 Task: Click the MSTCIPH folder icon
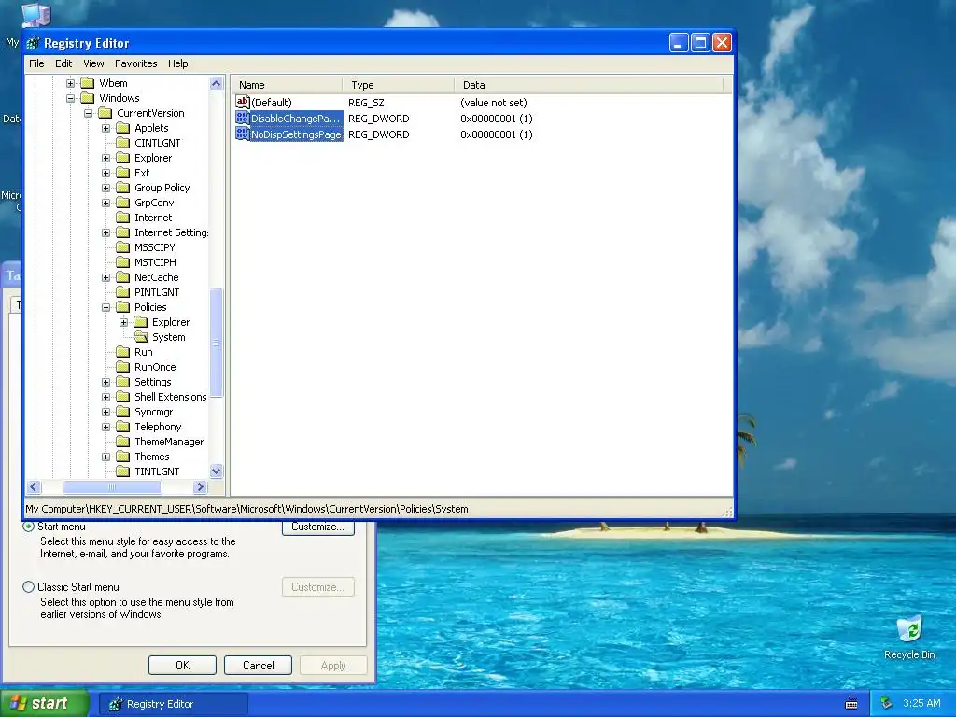[123, 262]
